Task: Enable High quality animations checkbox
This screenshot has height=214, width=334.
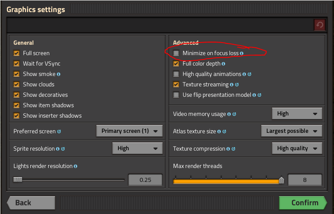Action: 176,74
